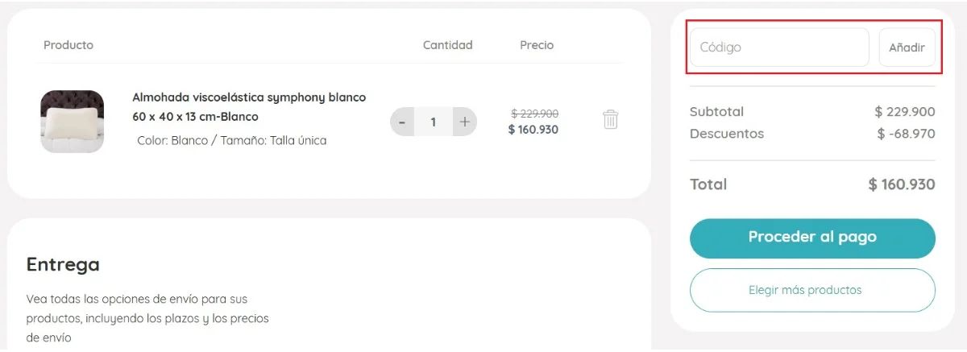Click the Precio column header
The width and height of the screenshot is (967, 352).
[x=537, y=45]
